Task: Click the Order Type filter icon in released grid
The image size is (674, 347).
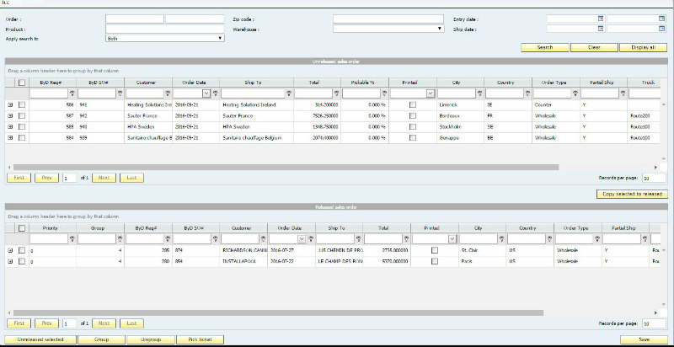Action: (x=597, y=239)
